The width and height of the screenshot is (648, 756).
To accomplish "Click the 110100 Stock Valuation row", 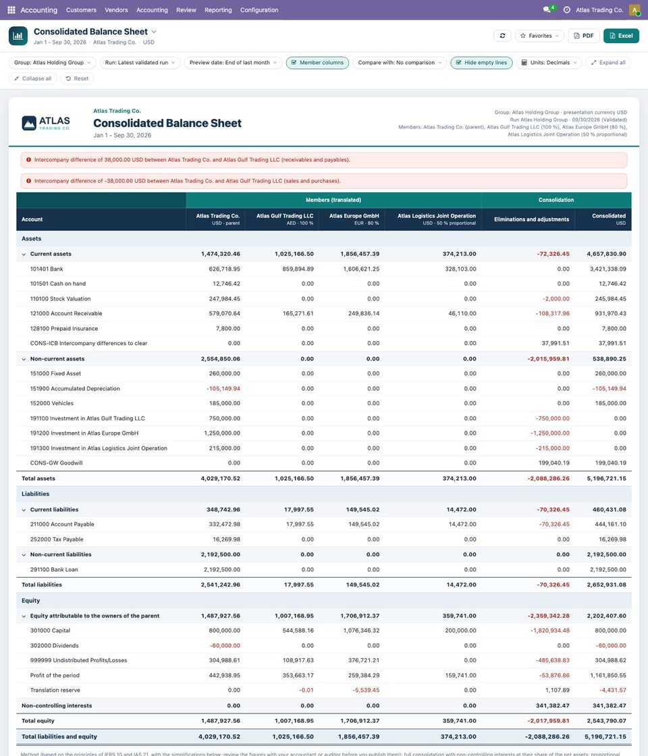I will (324, 299).
